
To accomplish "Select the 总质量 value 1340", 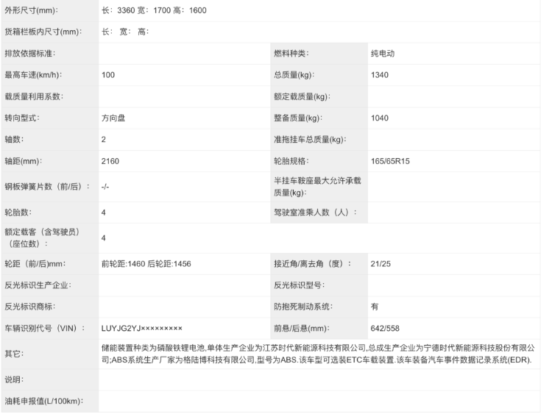I will (x=381, y=75).
